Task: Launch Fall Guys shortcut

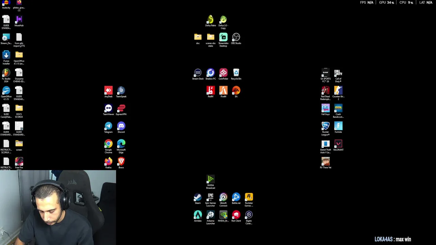Action: click(326, 110)
